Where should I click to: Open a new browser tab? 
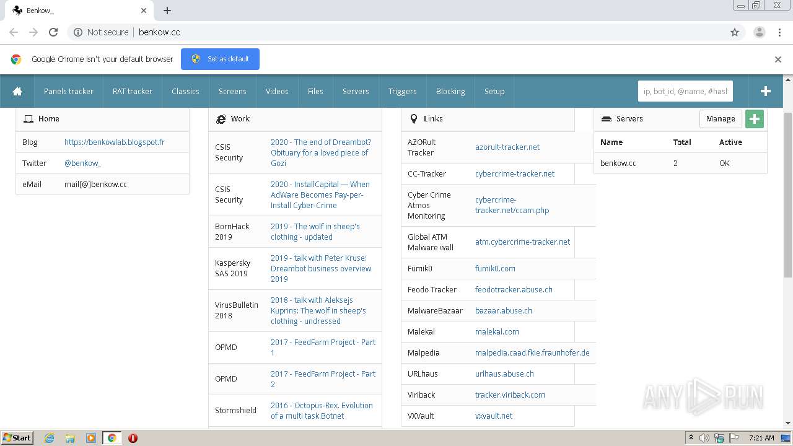167,11
